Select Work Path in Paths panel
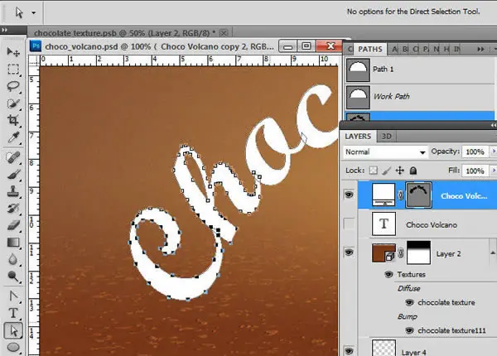497x356 pixels. [x=420, y=97]
